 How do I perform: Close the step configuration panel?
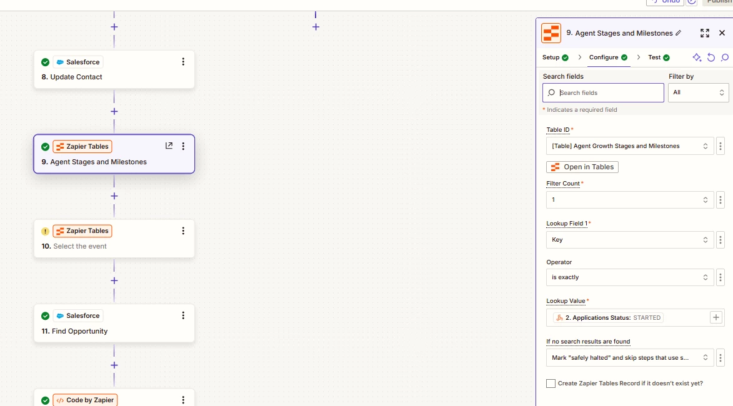pos(722,32)
